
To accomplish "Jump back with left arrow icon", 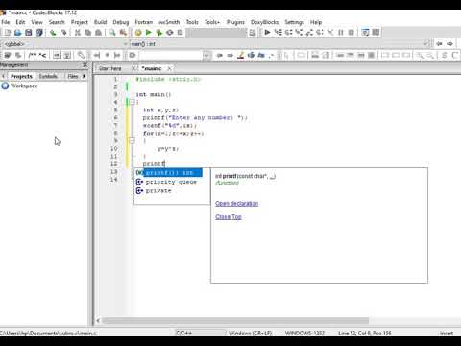I will 439,43.
